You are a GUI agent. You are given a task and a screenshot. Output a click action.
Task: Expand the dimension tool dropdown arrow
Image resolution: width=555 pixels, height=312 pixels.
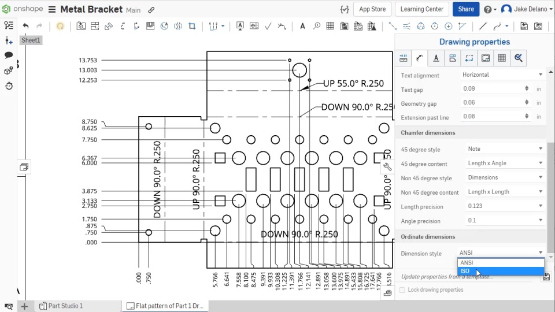pyautogui.click(x=223, y=26)
